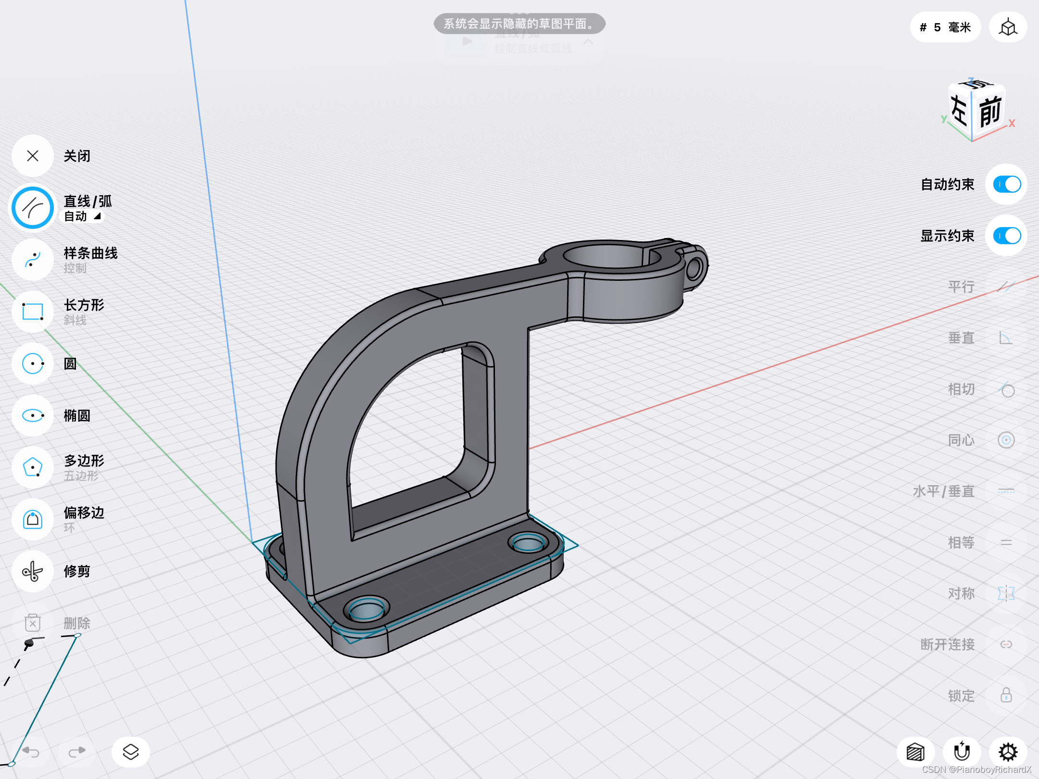The image size is (1039, 779).
Task: Click the front face of view cube
Action: tap(990, 112)
